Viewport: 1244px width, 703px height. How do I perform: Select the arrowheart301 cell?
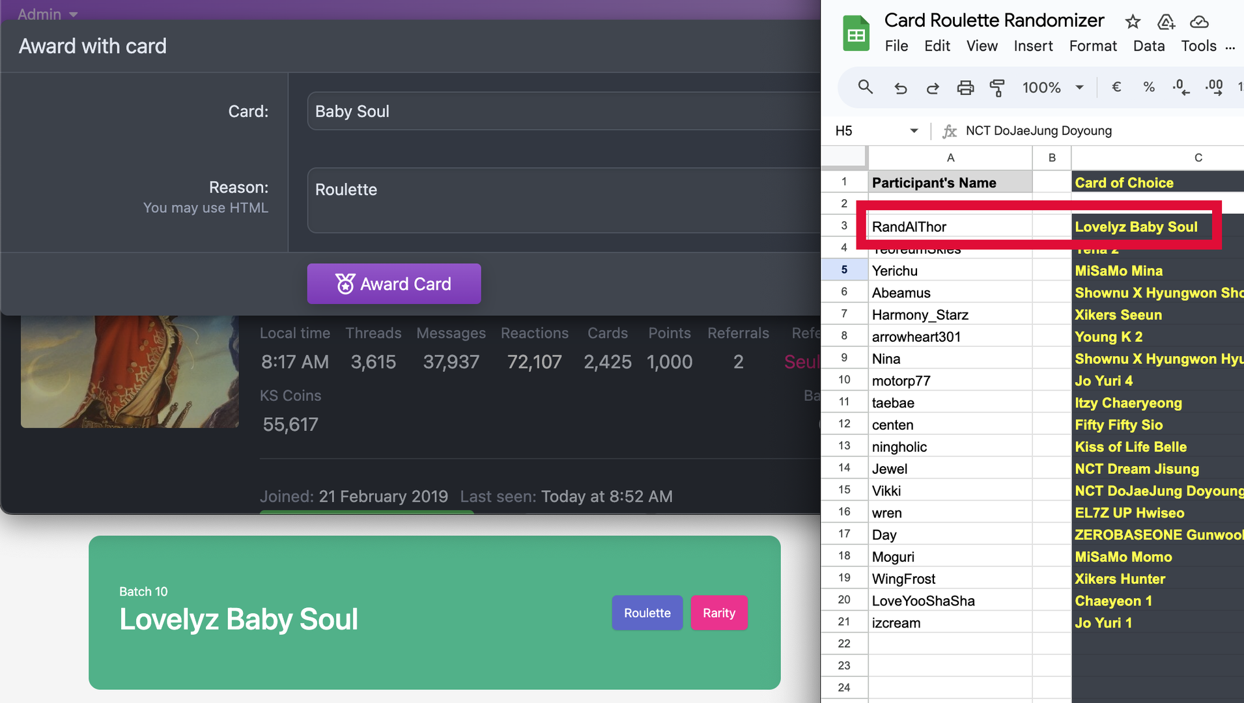pyautogui.click(x=950, y=337)
